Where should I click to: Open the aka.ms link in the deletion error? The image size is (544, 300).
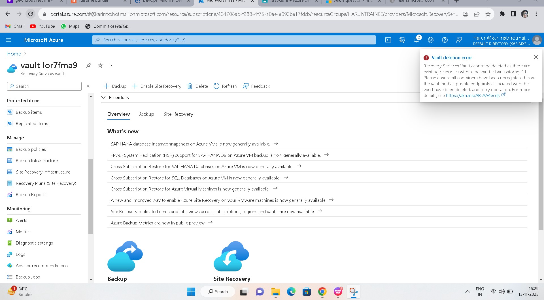tap(473, 95)
